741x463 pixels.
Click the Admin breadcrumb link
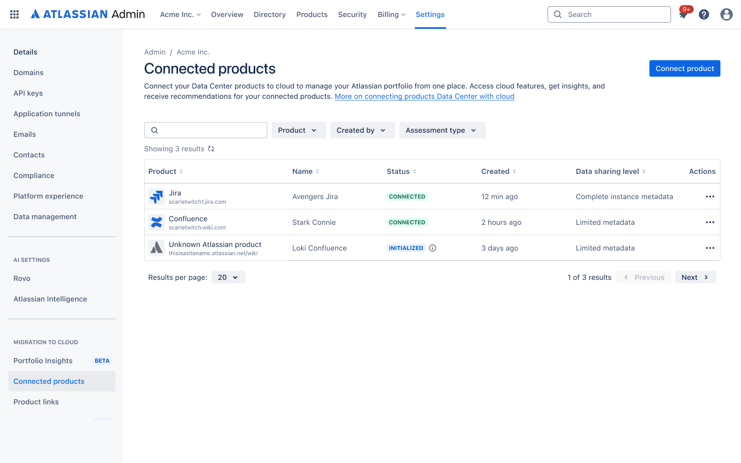point(155,52)
